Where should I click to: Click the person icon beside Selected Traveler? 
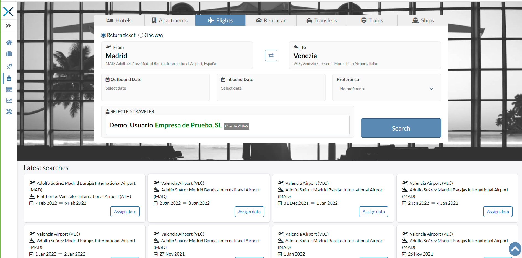[108, 111]
